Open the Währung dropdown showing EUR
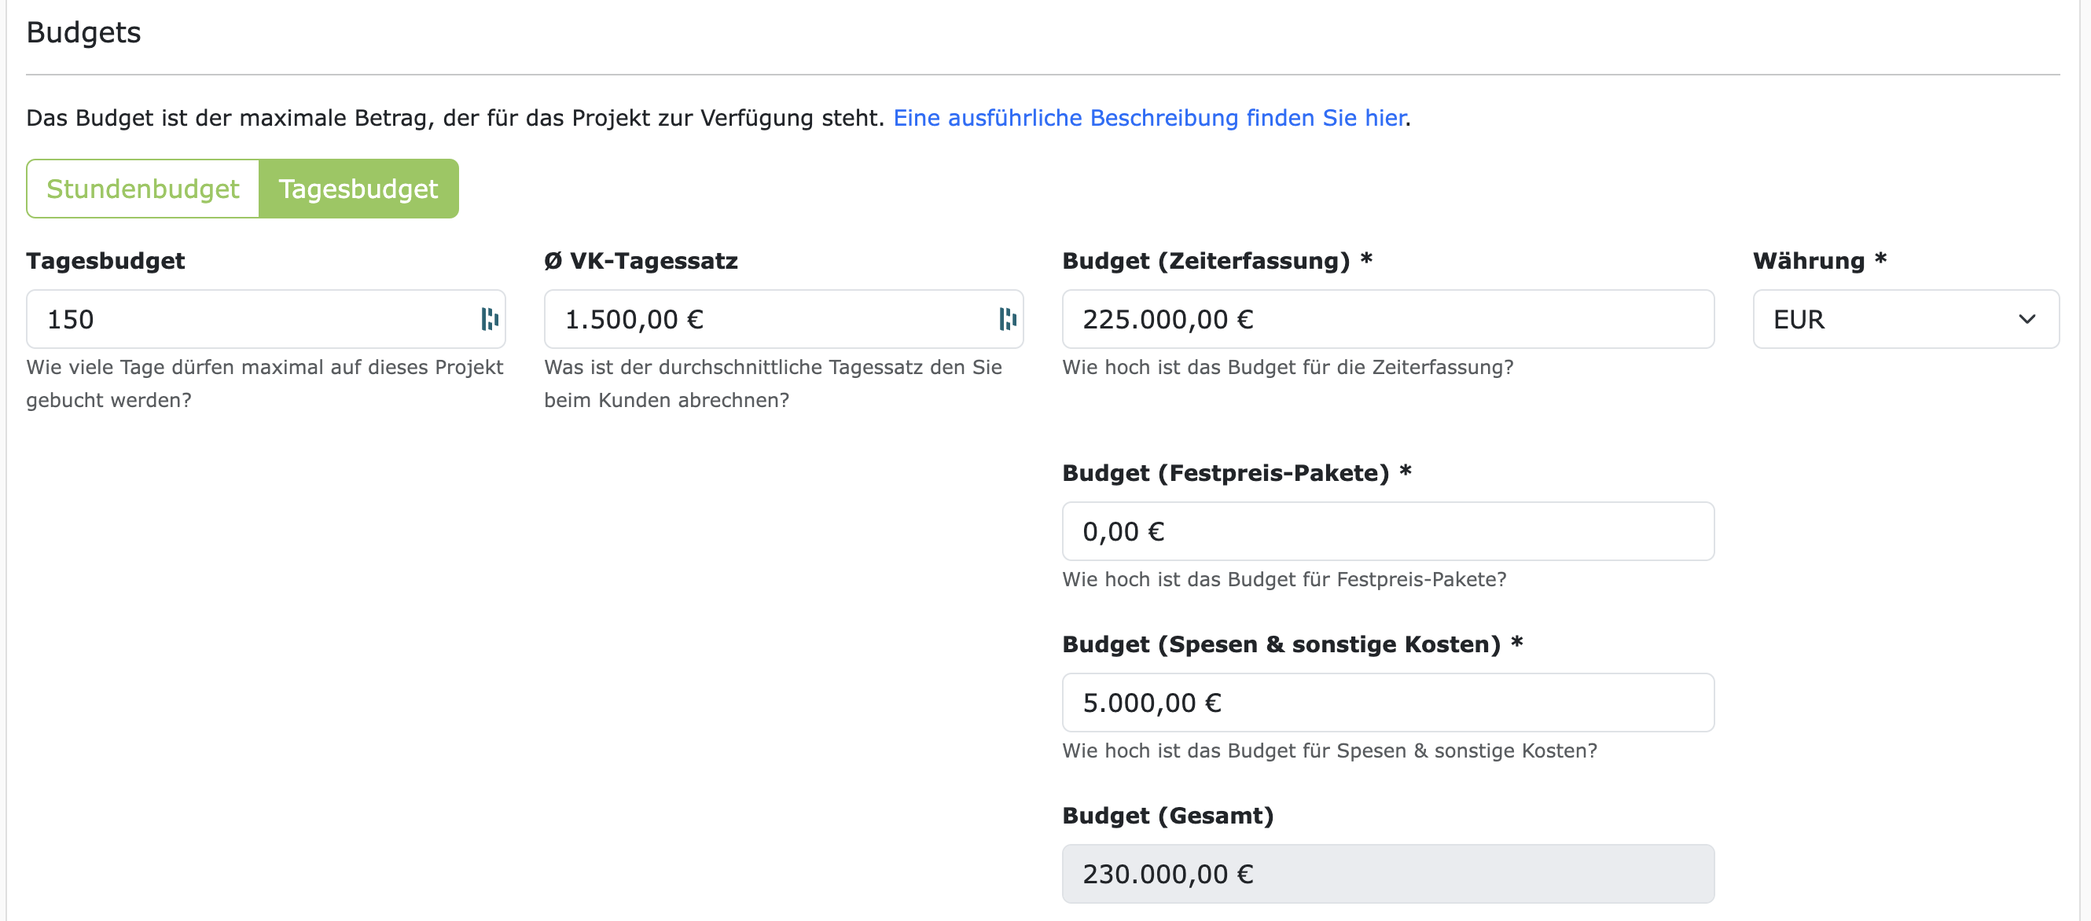 [1891, 319]
